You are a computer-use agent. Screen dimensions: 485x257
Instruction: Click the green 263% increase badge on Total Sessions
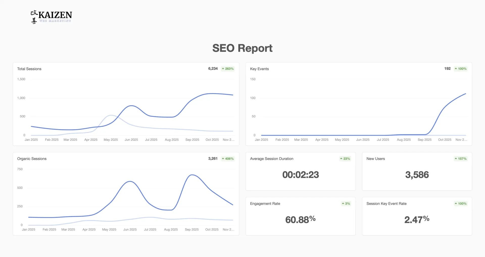[228, 69]
